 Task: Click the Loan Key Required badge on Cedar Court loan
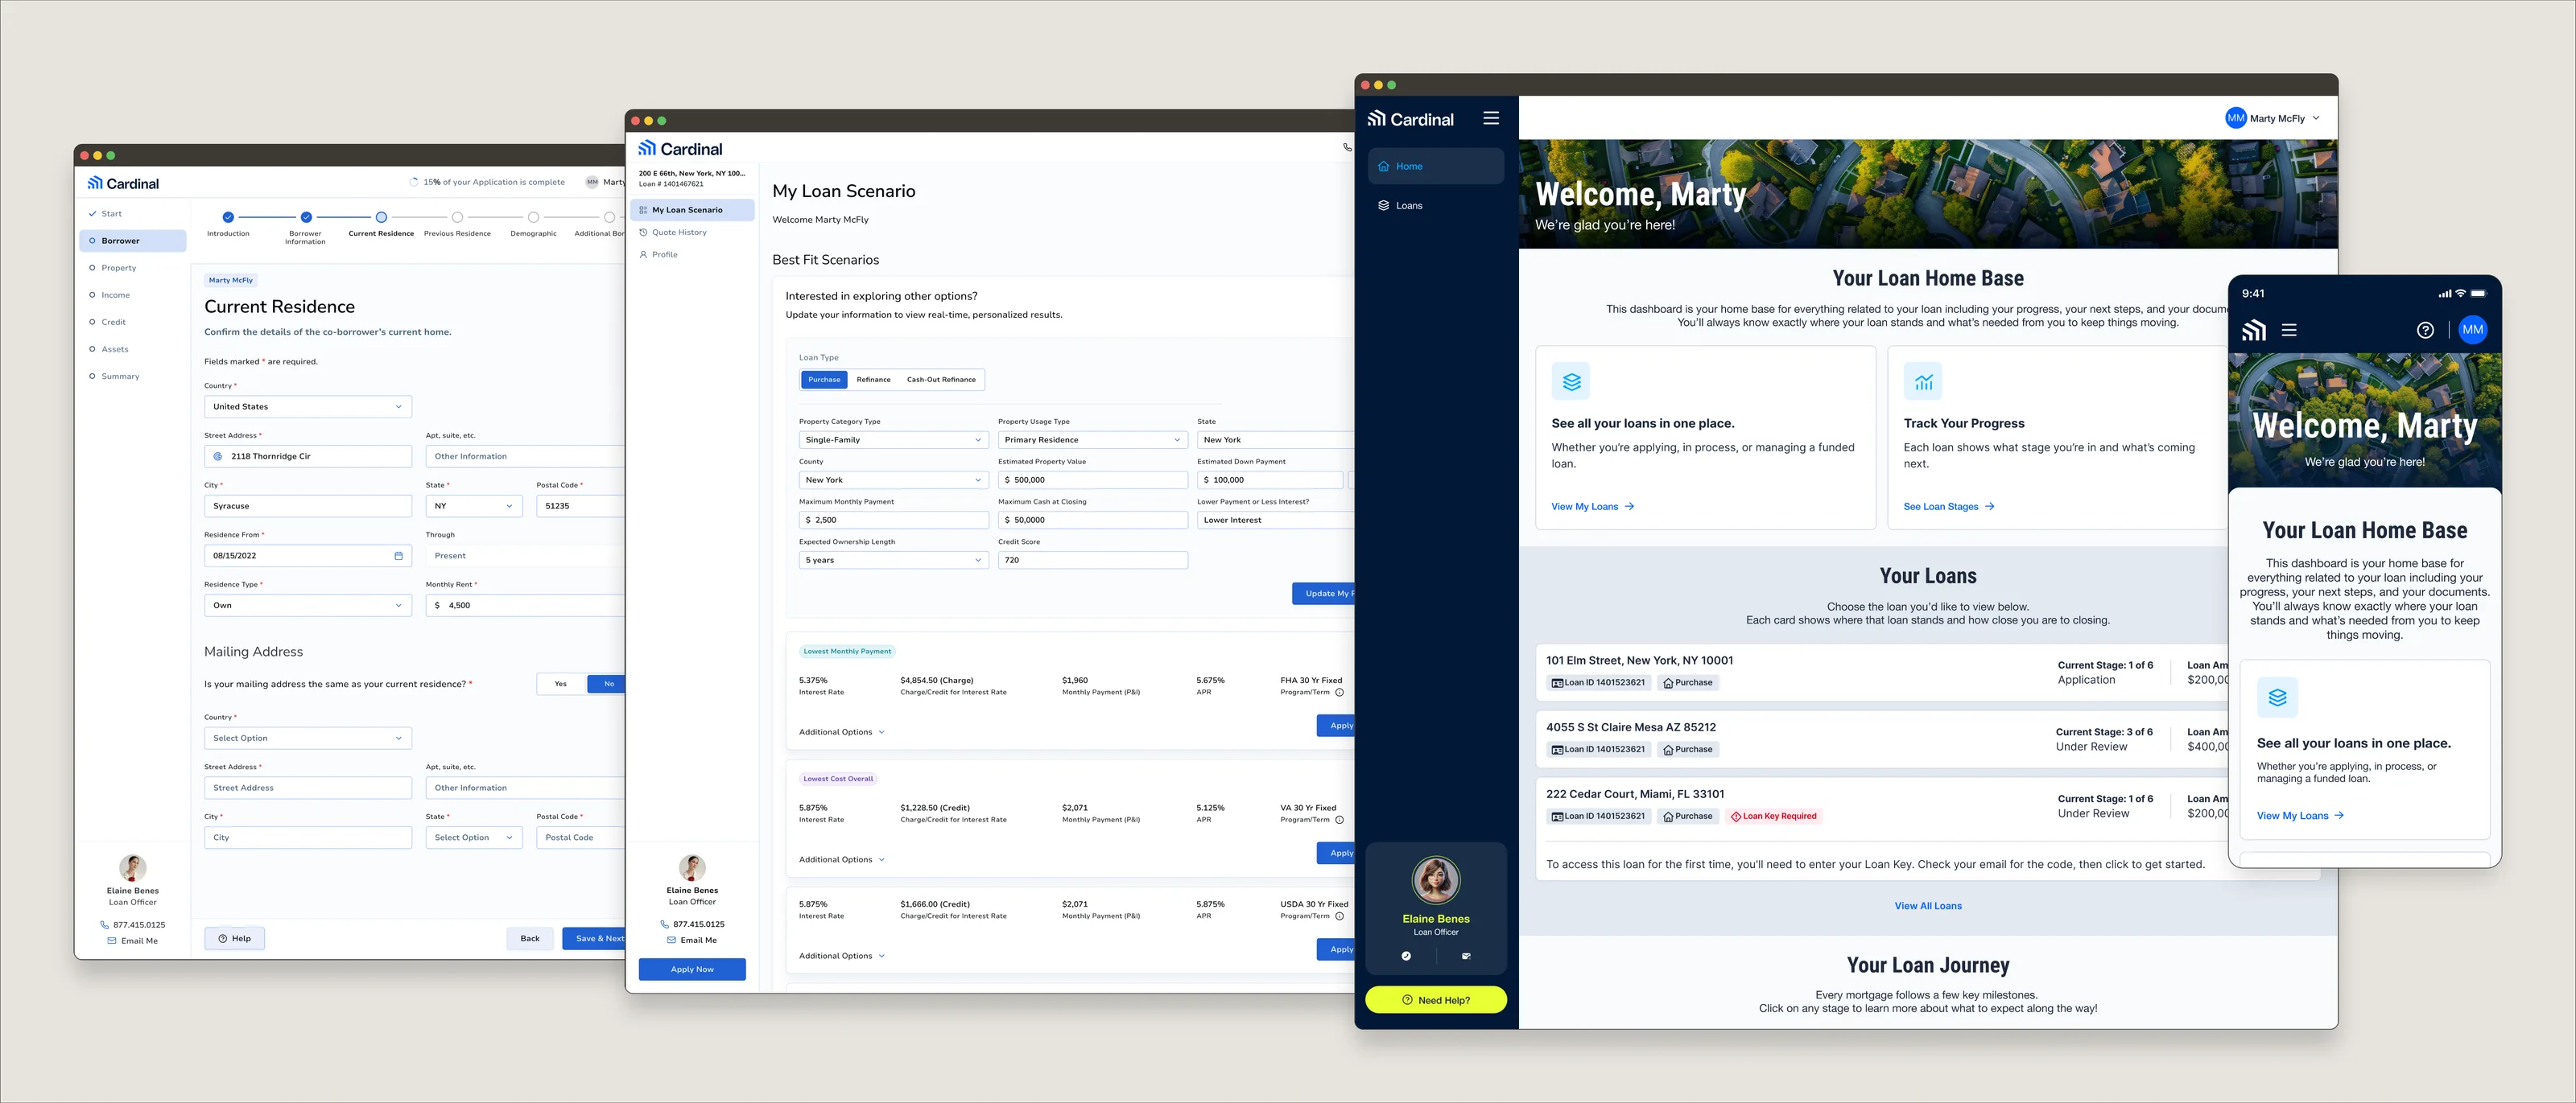[x=1774, y=817]
